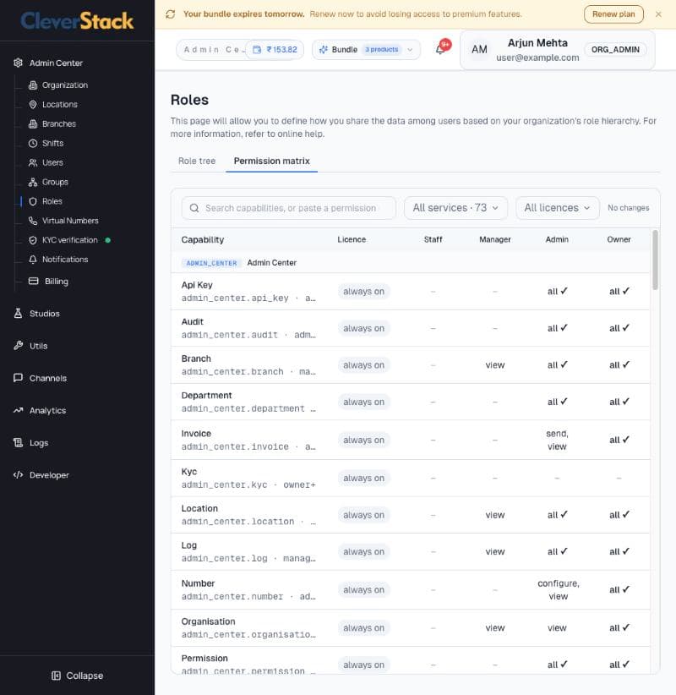Click the Virtual Numbers phone icon
Screen dimensions: 676x695
(33, 221)
